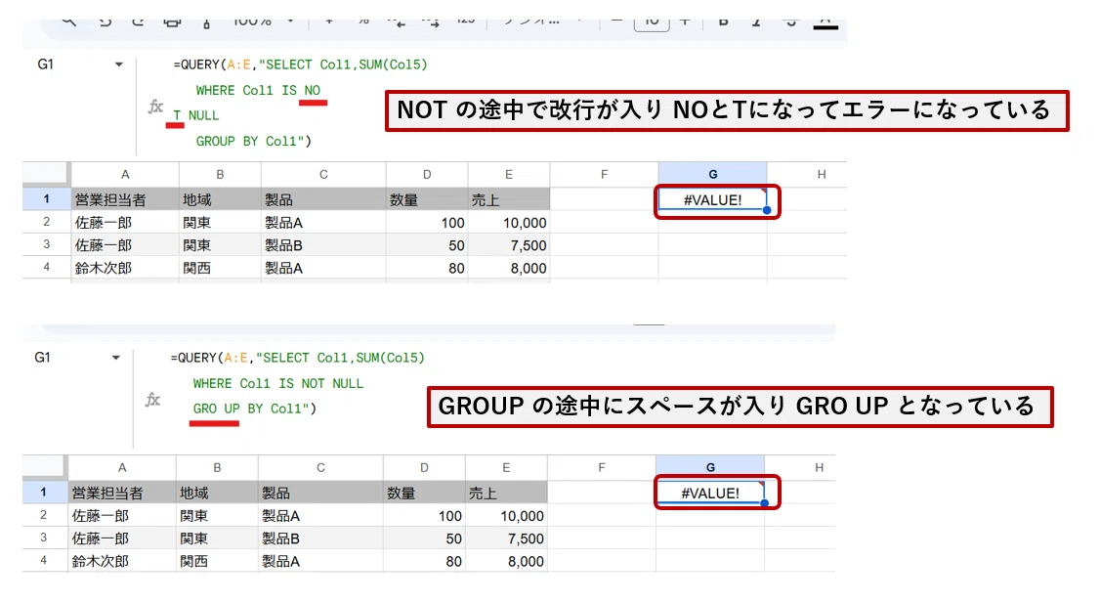Click the G1 name box in upper sheet

click(x=46, y=65)
